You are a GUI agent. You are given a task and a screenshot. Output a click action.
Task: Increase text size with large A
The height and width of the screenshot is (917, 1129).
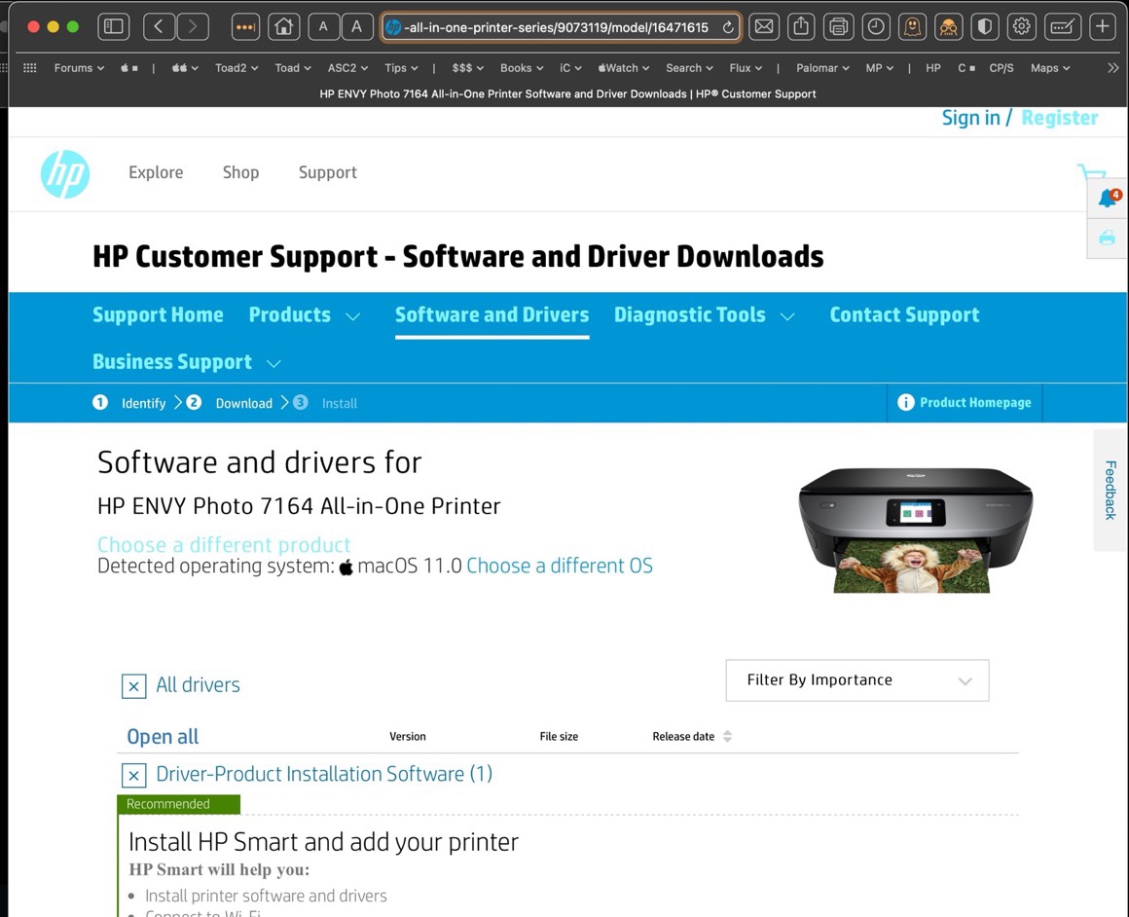(x=356, y=27)
